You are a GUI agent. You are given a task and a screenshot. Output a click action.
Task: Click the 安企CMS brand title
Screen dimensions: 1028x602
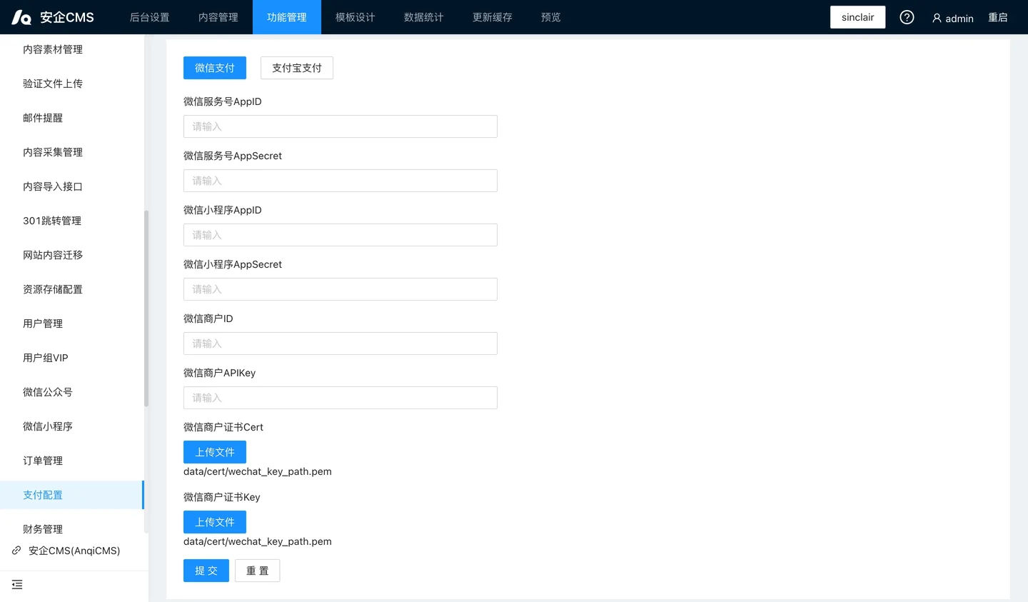coord(67,17)
